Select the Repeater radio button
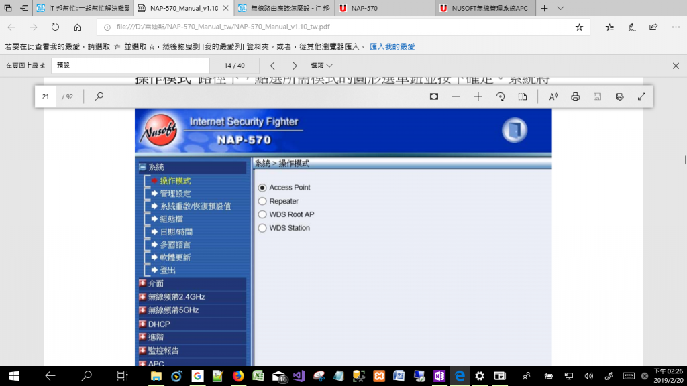Viewport: 687px width, 386px height. (262, 201)
